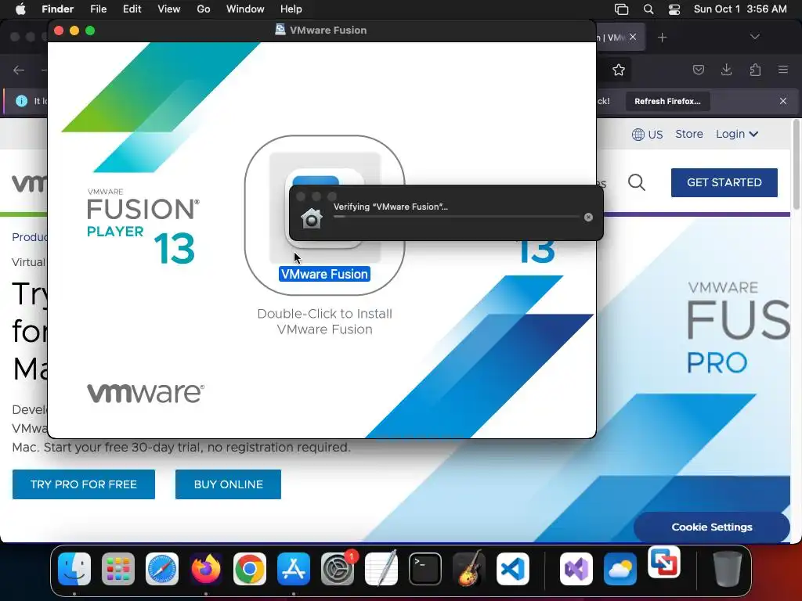
Task: Click the BUY ONLINE button
Action: point(228,484)
